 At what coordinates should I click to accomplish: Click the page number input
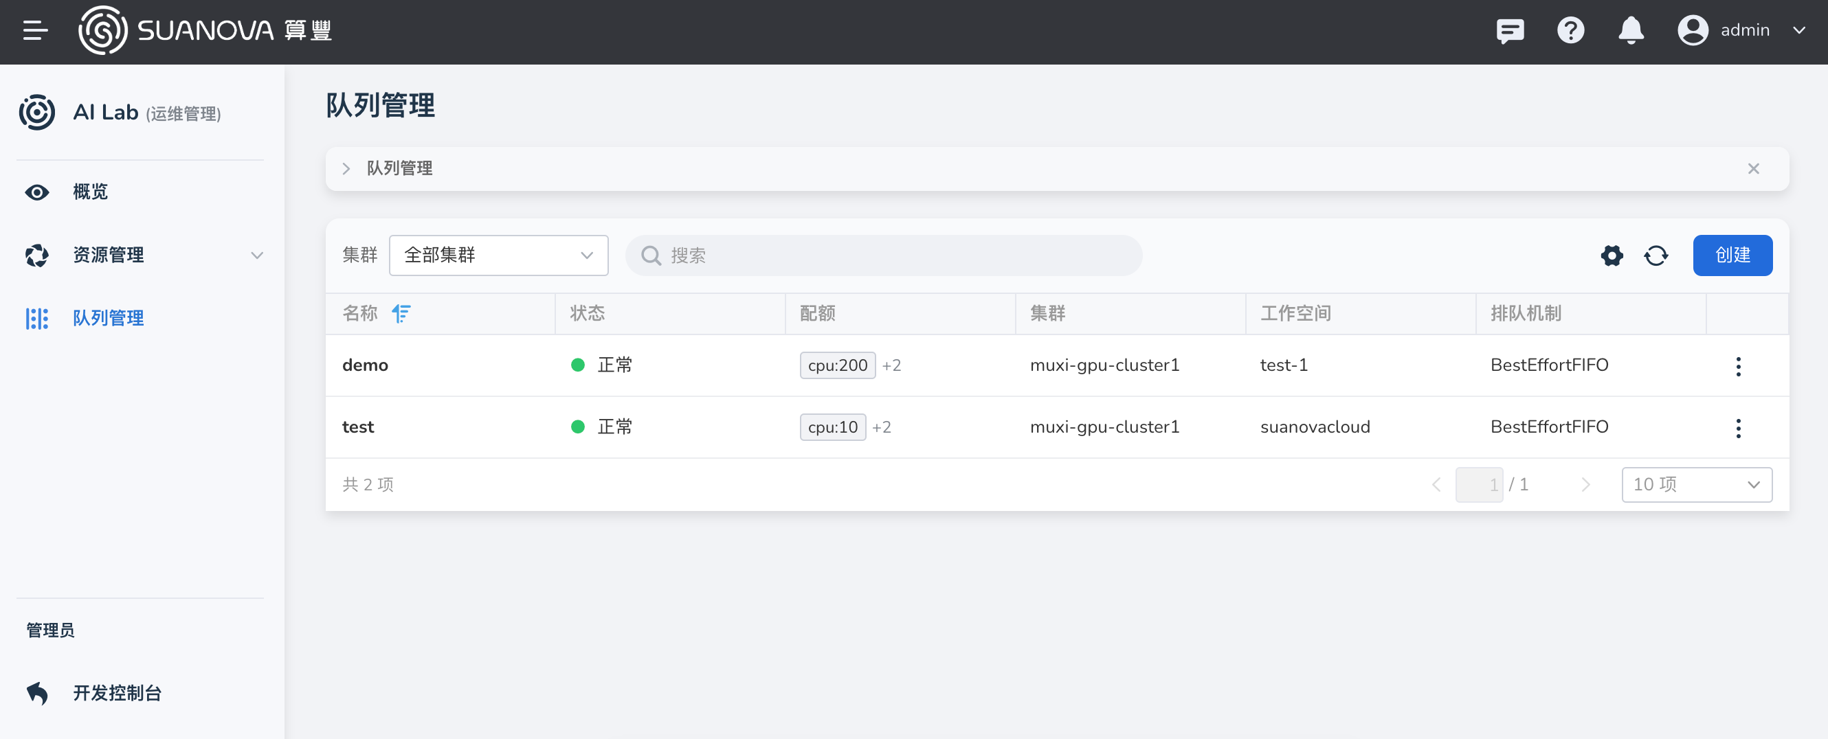pos(1479,485)
